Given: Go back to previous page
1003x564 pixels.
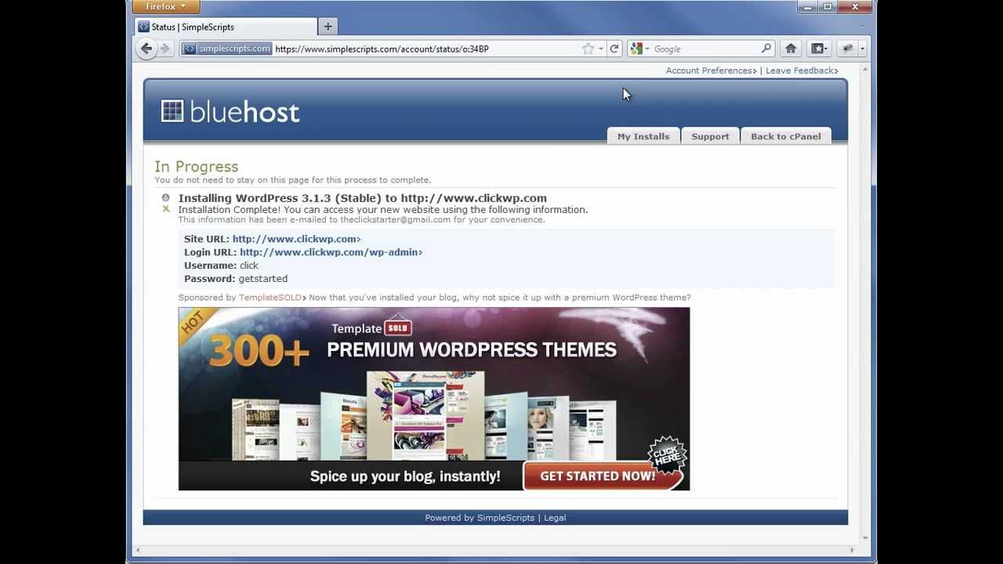Looking at the screenshot, I should [147, 49].
